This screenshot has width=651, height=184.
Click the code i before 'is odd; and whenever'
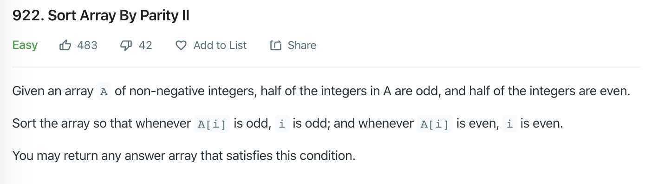pyautogui.click(x=282, y=124)
